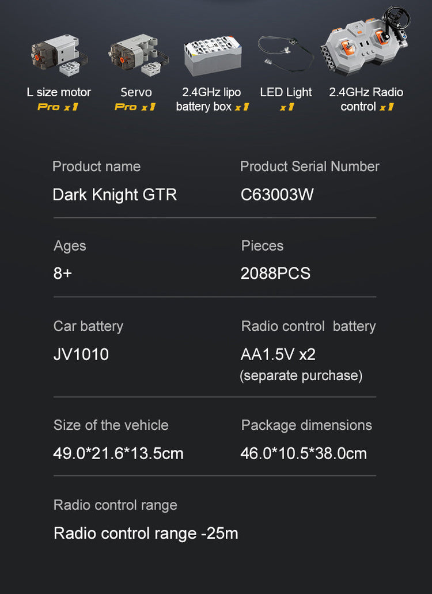The width and height of the screenshot is (432, 594).
Task: Click the "(separate purchase)" note
Action: [x=301, y=376]
